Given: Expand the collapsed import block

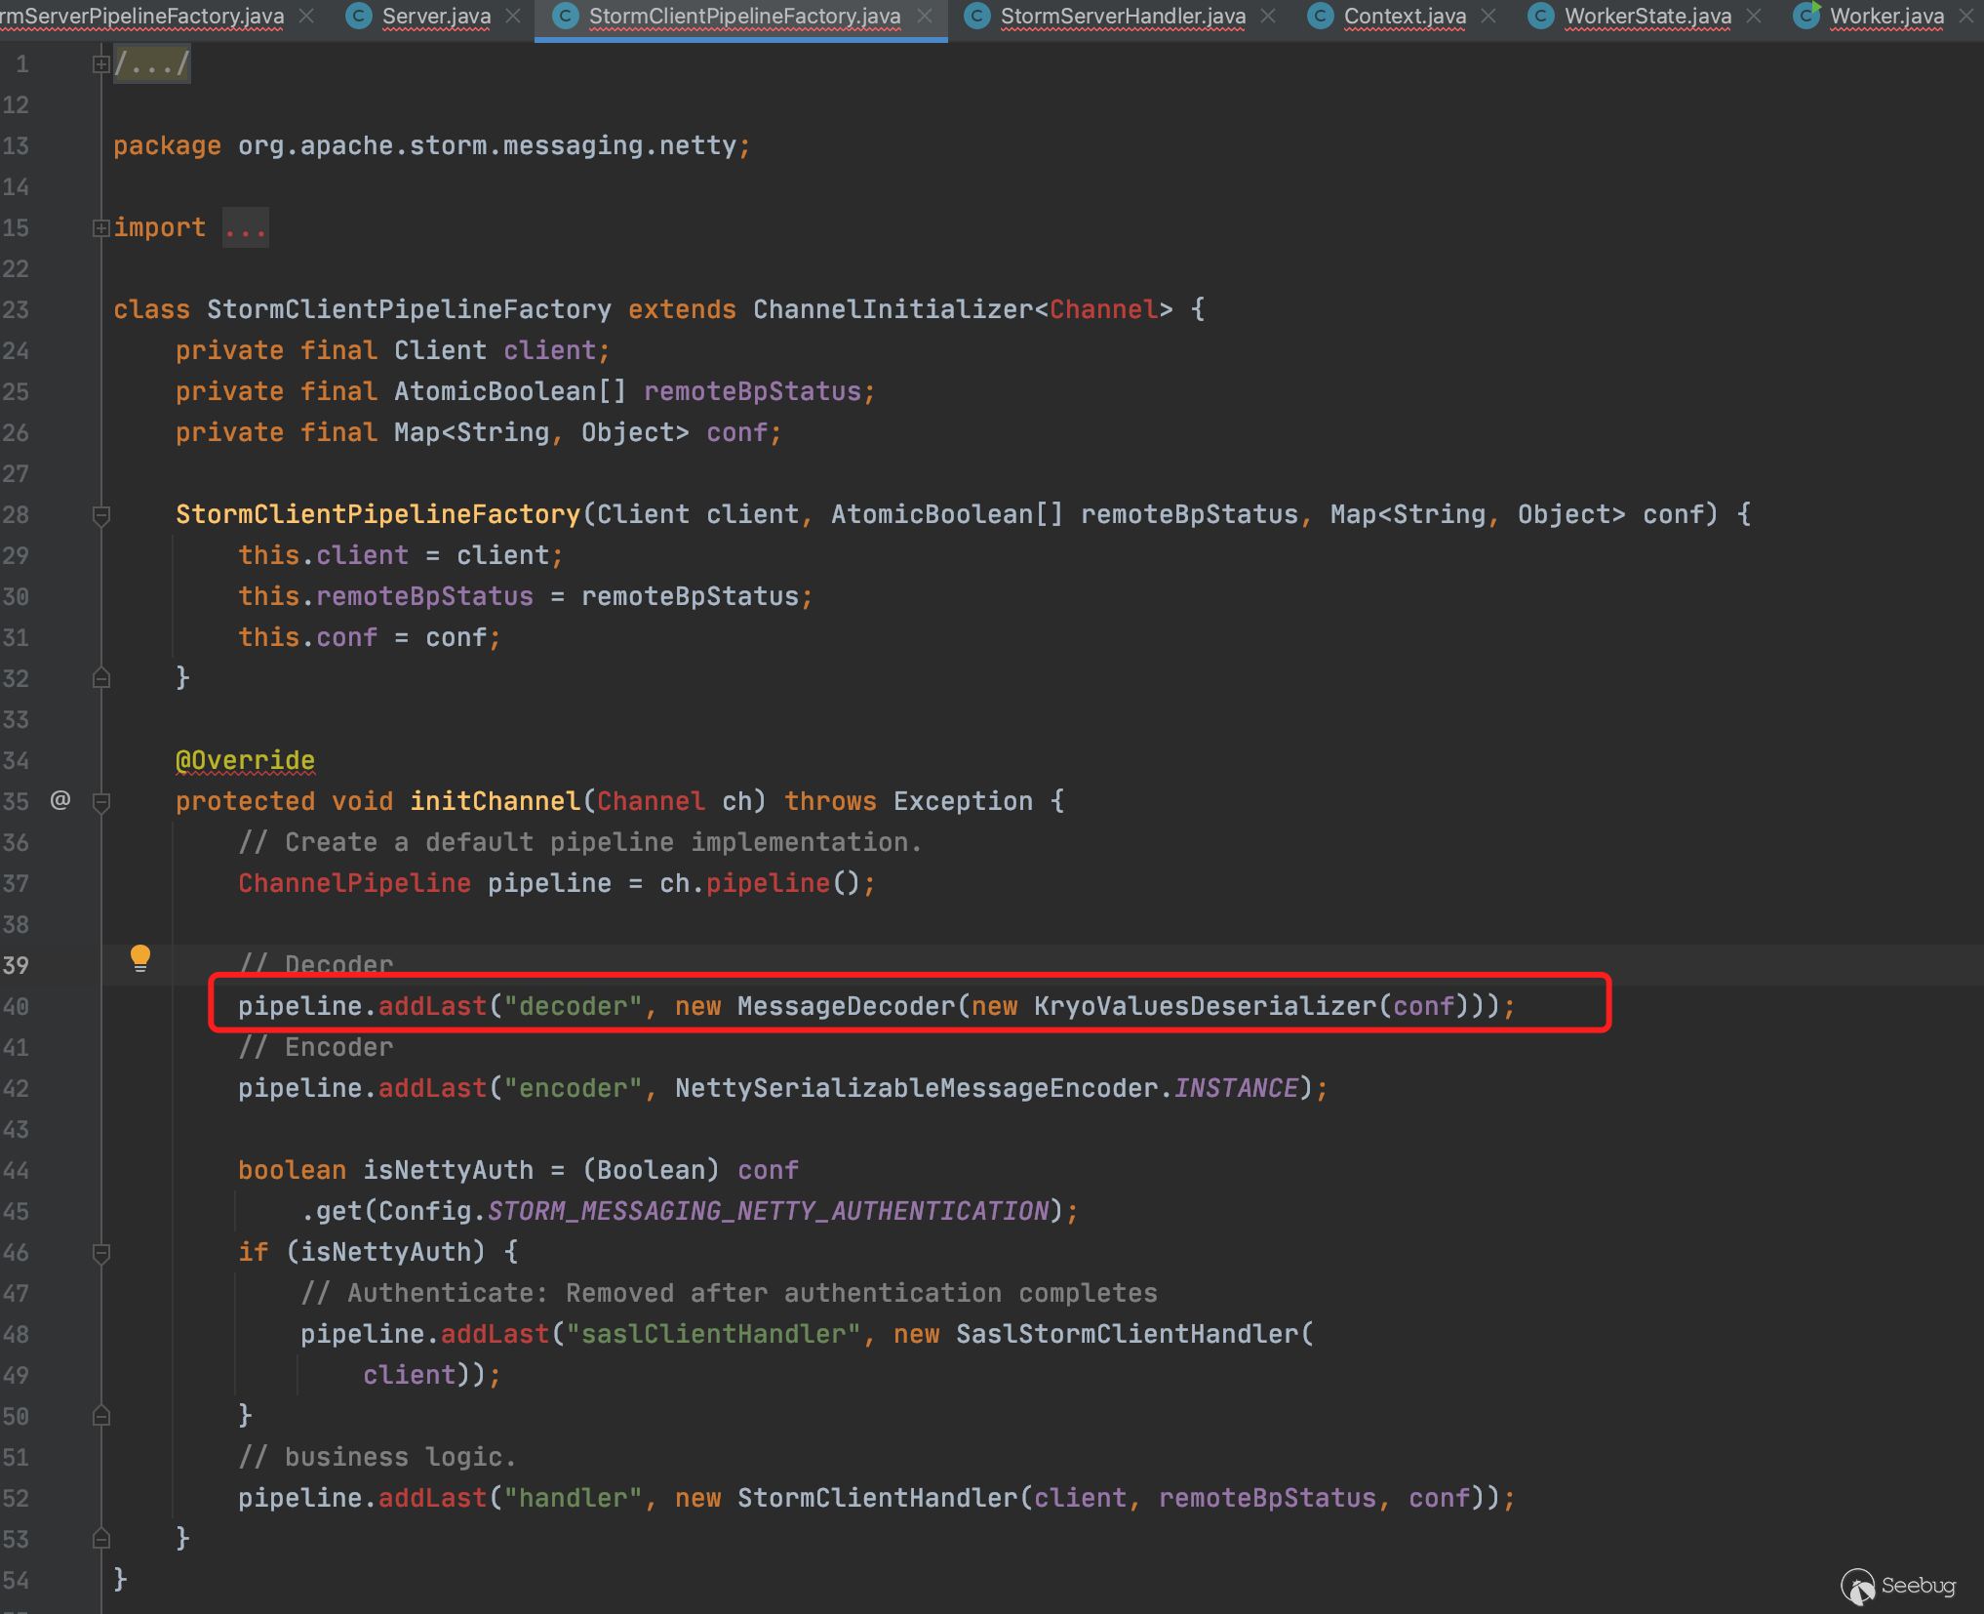Looking at the screenshot, I should (100, 228).
